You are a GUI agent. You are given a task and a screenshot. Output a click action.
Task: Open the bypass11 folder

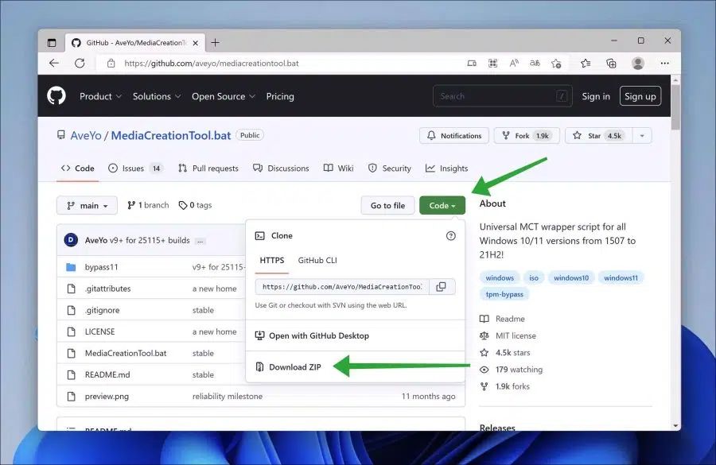pyautogui.click(x=101, y=267)
